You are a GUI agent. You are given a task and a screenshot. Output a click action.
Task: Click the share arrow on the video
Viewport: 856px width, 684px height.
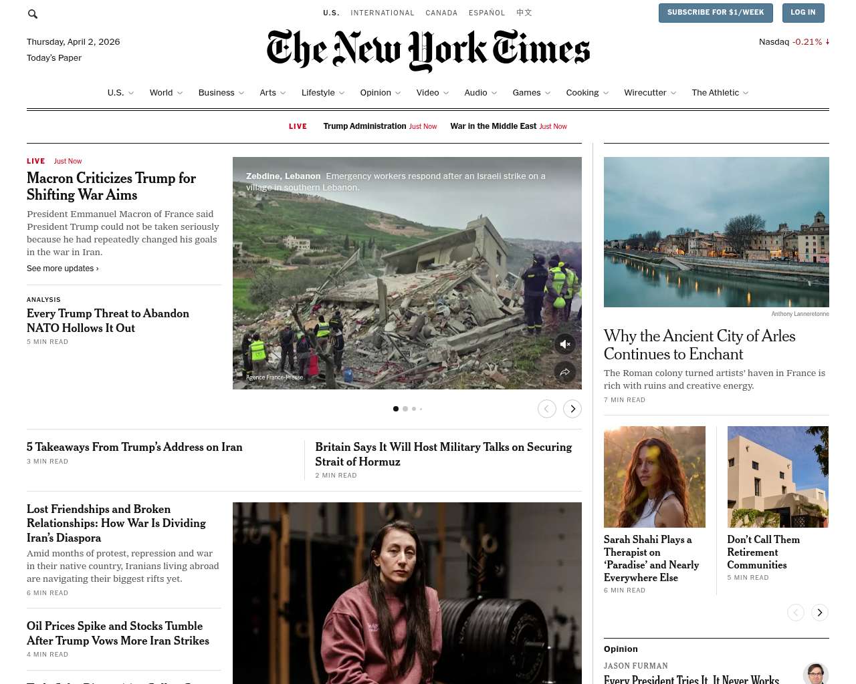coord(565,372)
